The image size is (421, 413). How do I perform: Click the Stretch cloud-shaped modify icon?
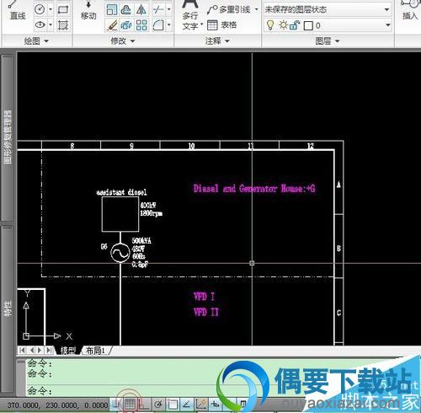[x=126, y=10]
